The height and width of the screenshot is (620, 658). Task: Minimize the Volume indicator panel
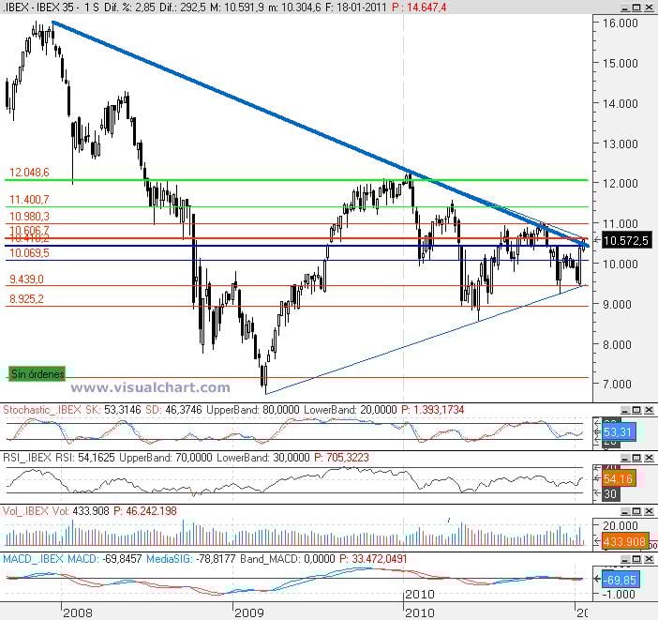[625, 511]
